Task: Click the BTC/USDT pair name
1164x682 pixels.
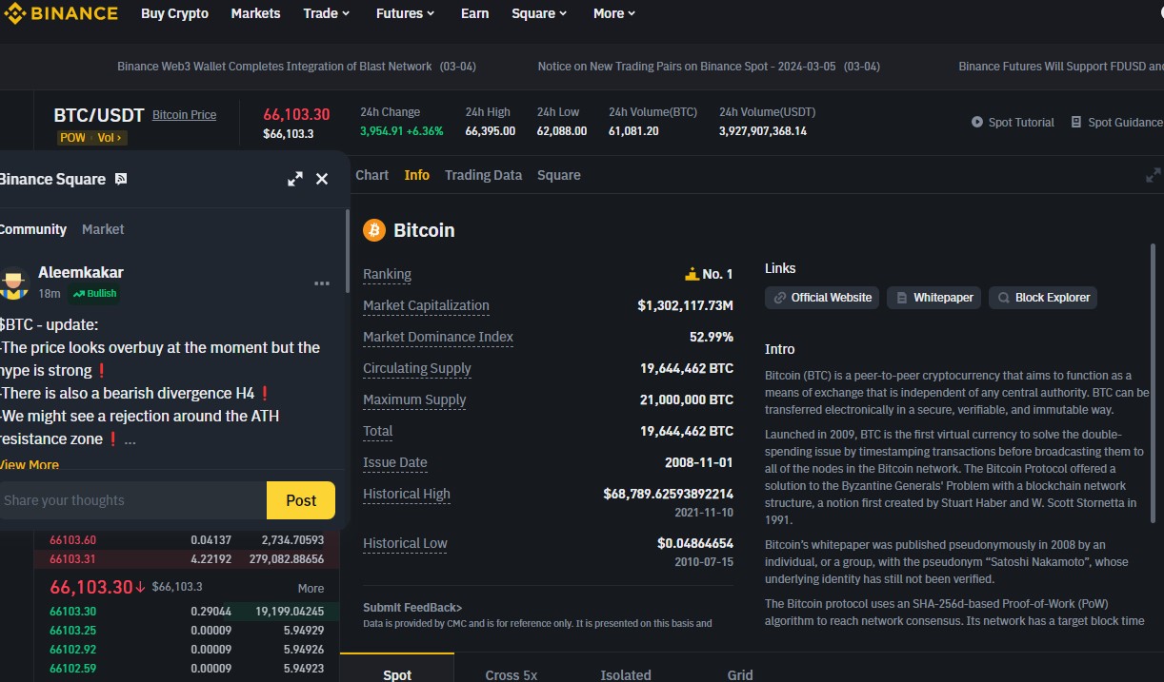Action: (99, 115)
